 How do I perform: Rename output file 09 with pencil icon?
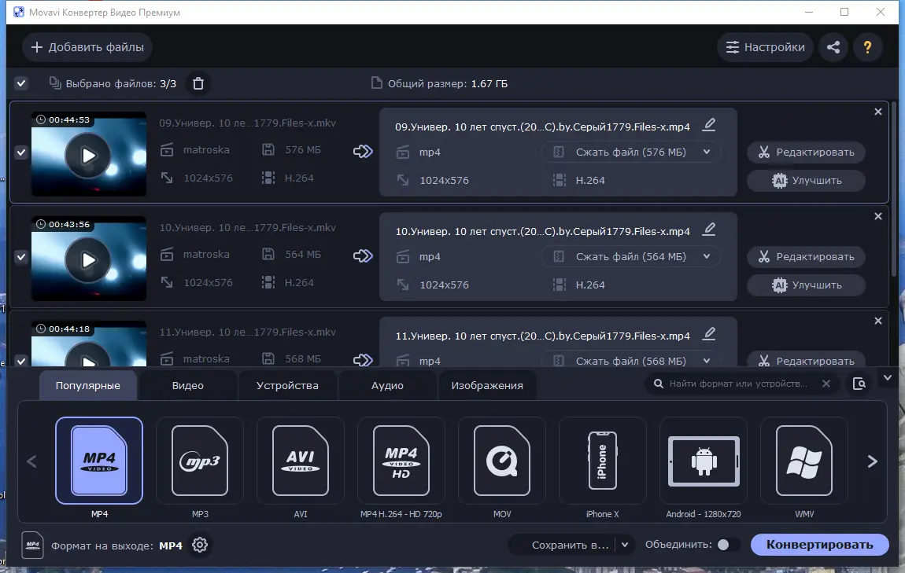pyautogui.click(x=709, y=124)
